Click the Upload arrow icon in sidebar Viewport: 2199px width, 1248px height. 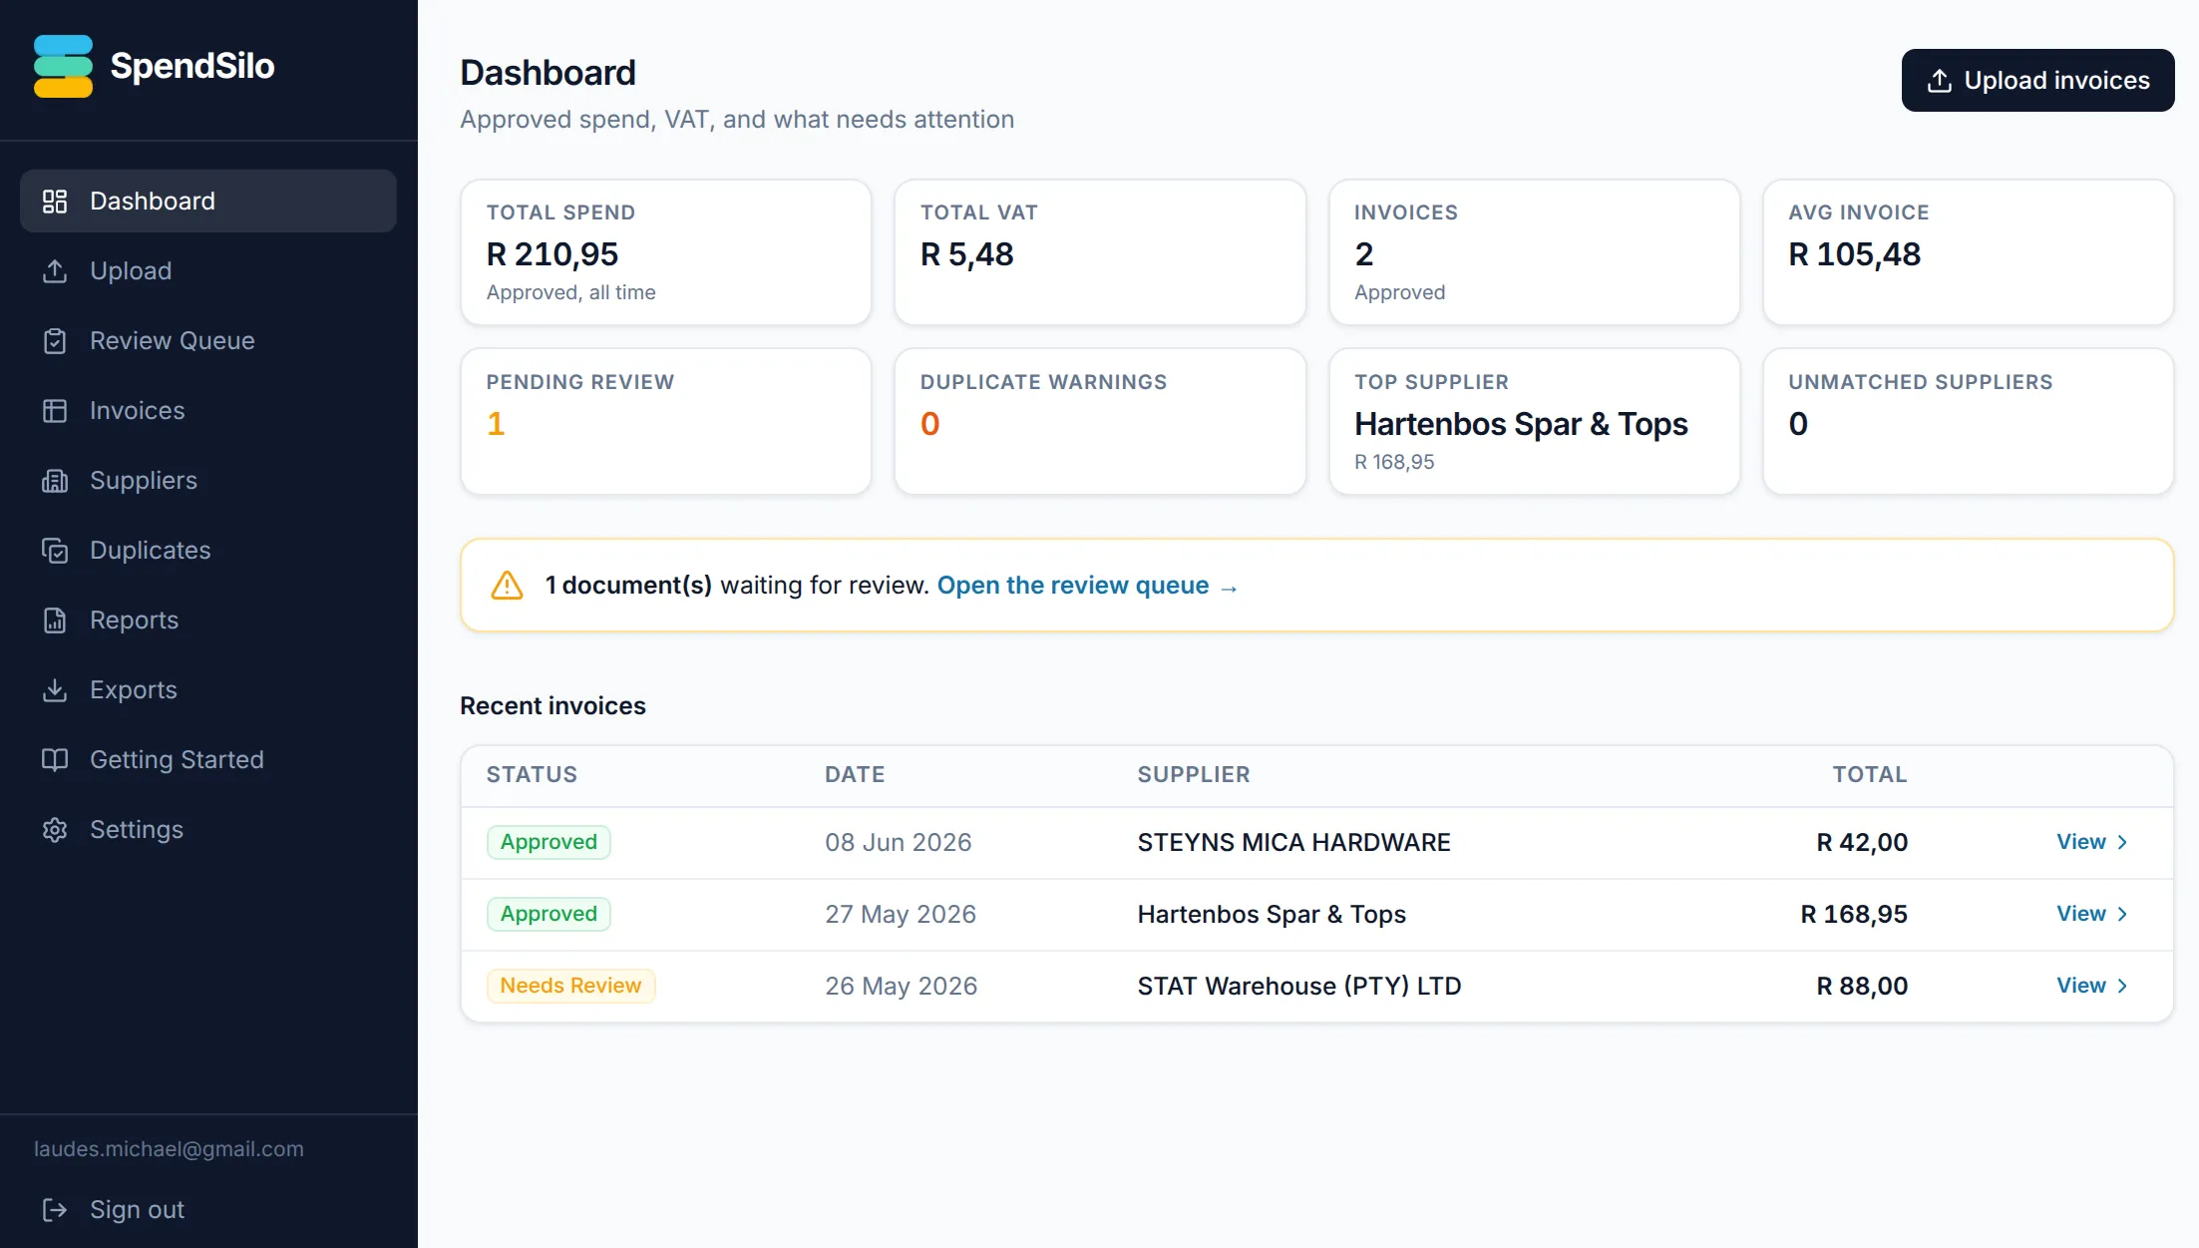pyautogui.click(x=55, y=271)
